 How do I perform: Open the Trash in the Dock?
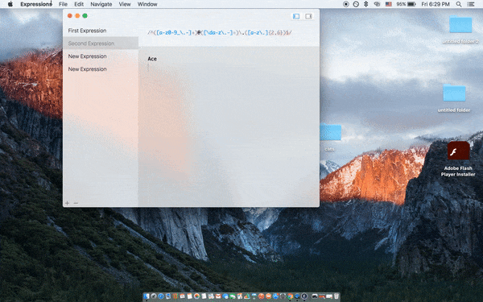point(336,296)
